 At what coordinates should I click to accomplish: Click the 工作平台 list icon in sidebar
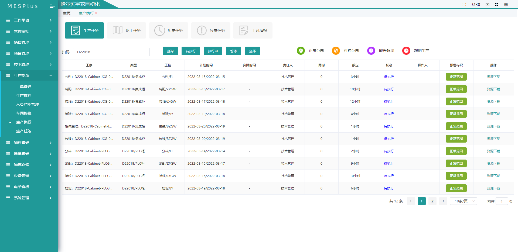point(8,20)
